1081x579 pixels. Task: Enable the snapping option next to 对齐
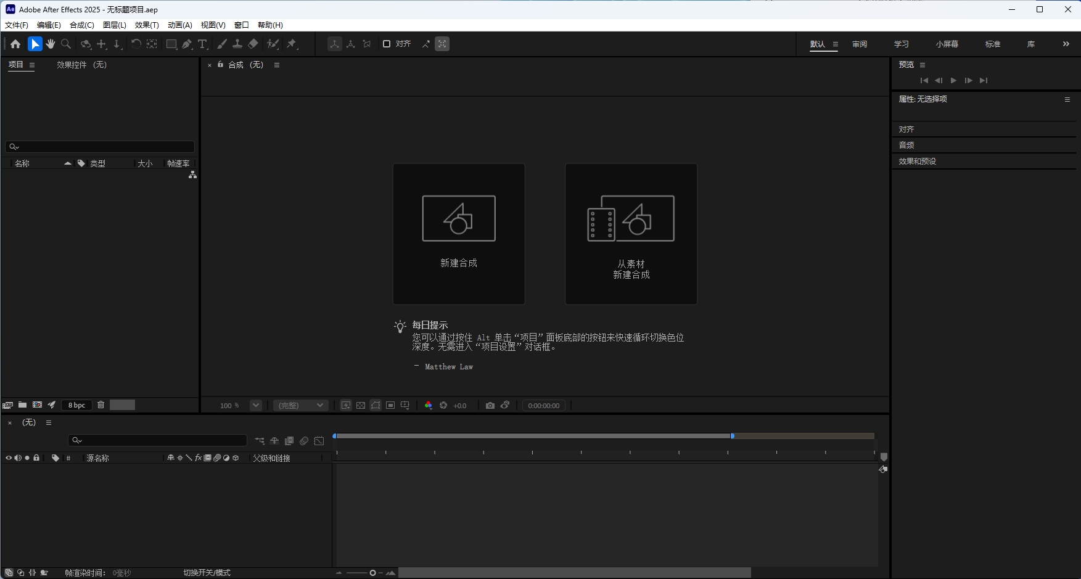pyautogui.click(x=387, y=44)
